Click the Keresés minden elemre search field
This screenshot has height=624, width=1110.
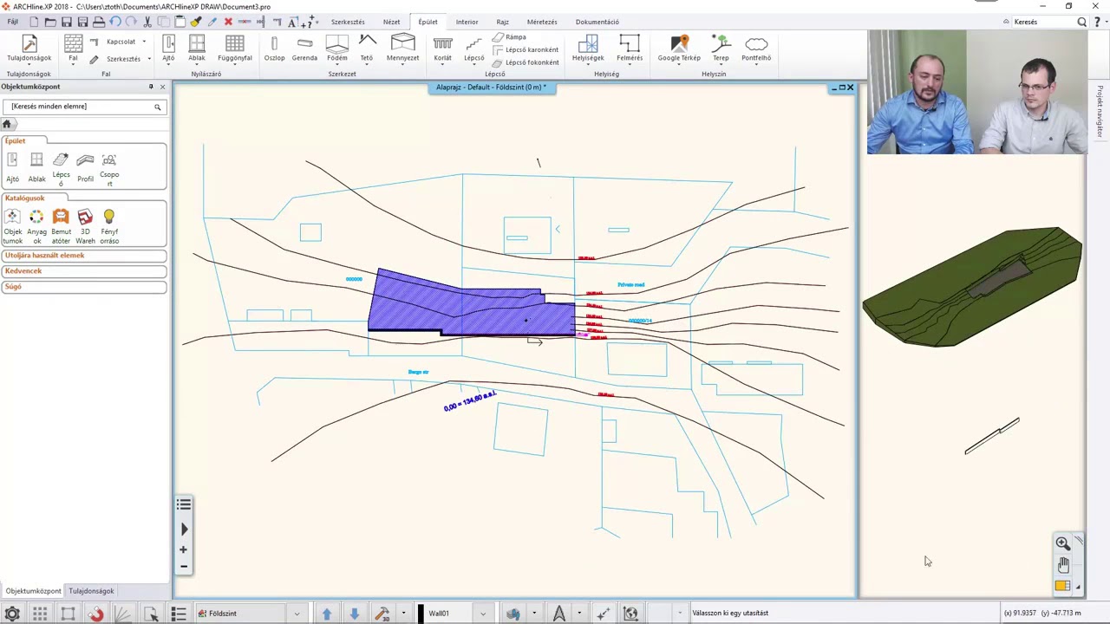tap(84, 106)
